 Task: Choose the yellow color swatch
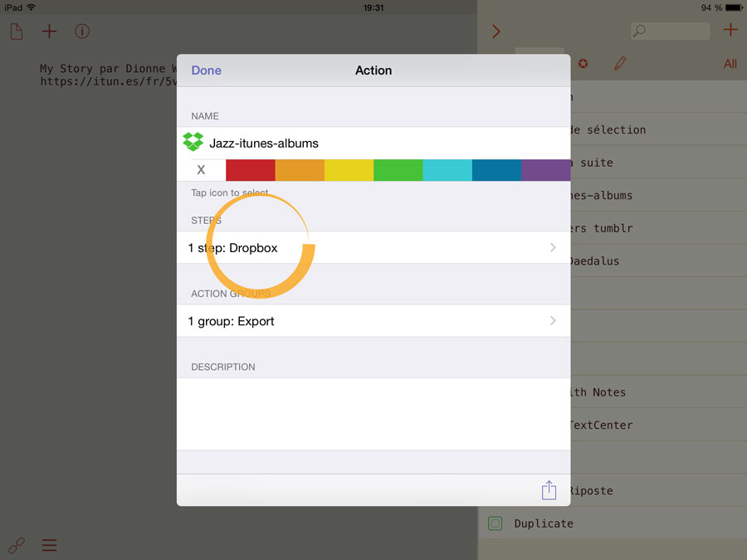tap(349, 170)
